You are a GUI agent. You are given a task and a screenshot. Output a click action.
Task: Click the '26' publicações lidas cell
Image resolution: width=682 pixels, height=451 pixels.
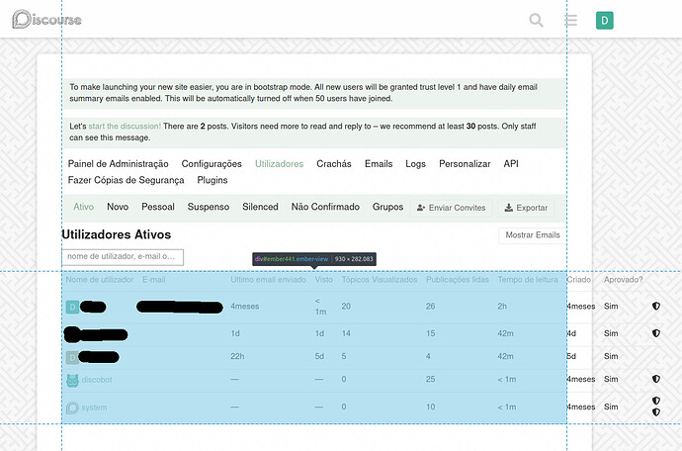(x=431, y=306)
